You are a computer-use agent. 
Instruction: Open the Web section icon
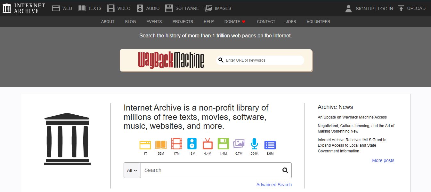(56, 8)
